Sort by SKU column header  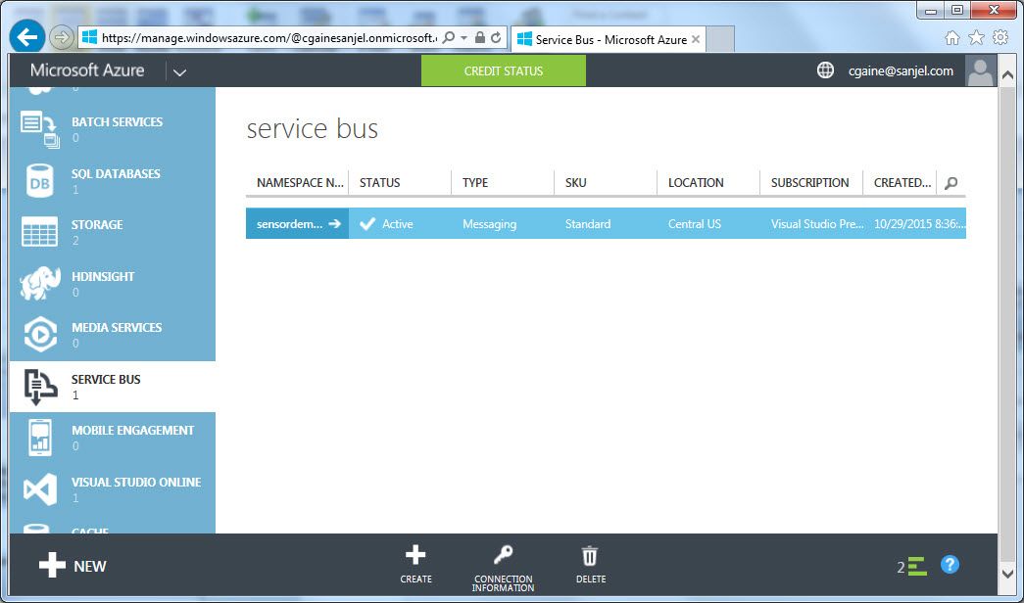click(x=606, y=183)
